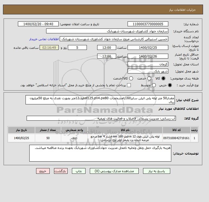Select the خدمت radio button
209x202 pixels.
point(149,78)
